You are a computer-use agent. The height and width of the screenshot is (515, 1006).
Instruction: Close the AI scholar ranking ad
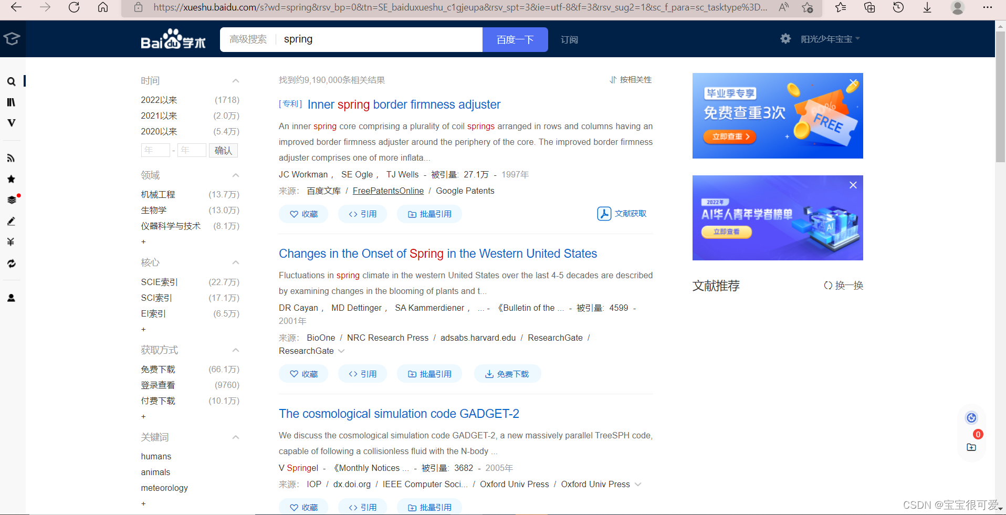point(853,185)
